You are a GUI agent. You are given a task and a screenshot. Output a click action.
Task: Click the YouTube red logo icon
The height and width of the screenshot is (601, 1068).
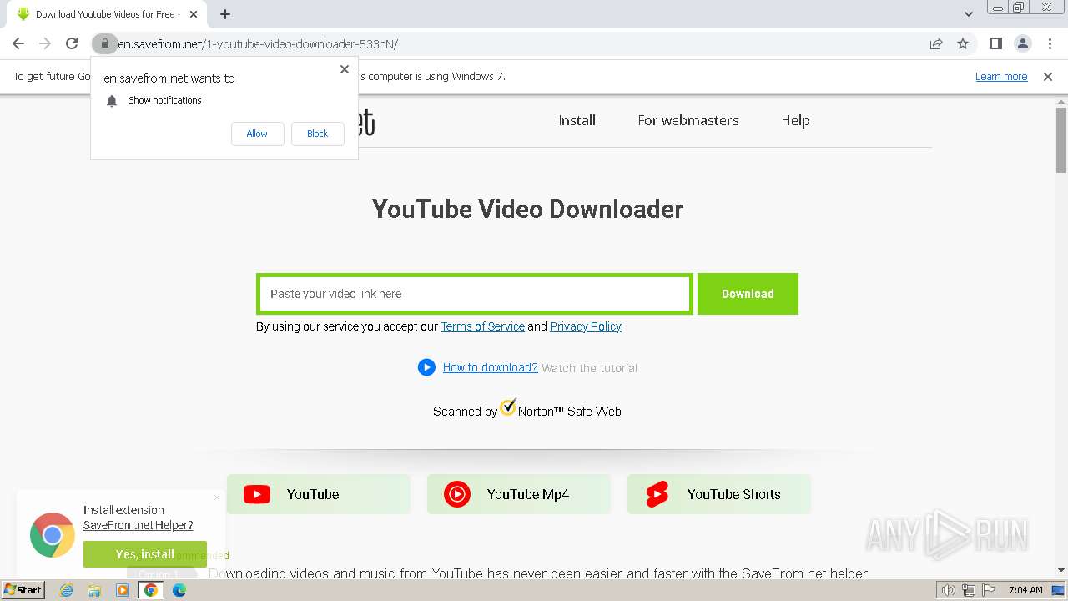point(257,494)
